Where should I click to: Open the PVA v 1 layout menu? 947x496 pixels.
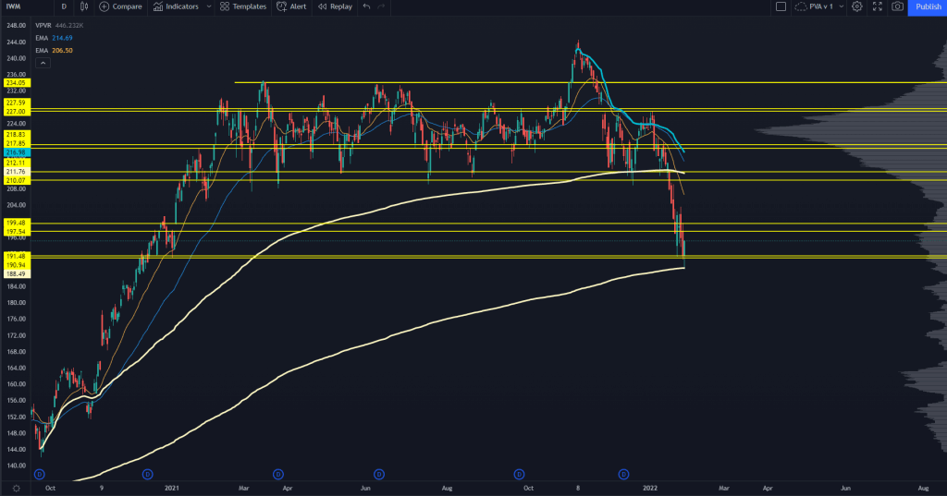(x=814, y=6)
